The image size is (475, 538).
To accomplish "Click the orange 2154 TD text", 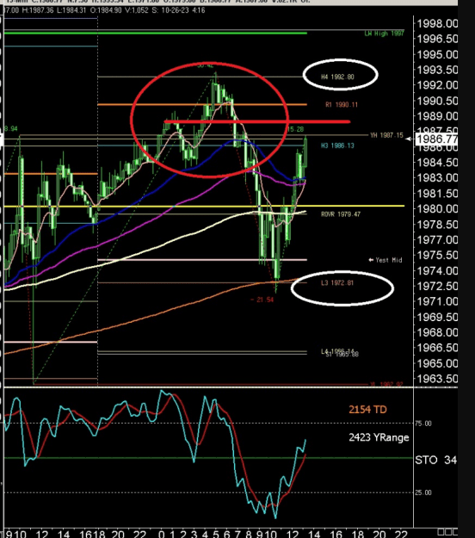I will 367,410.
